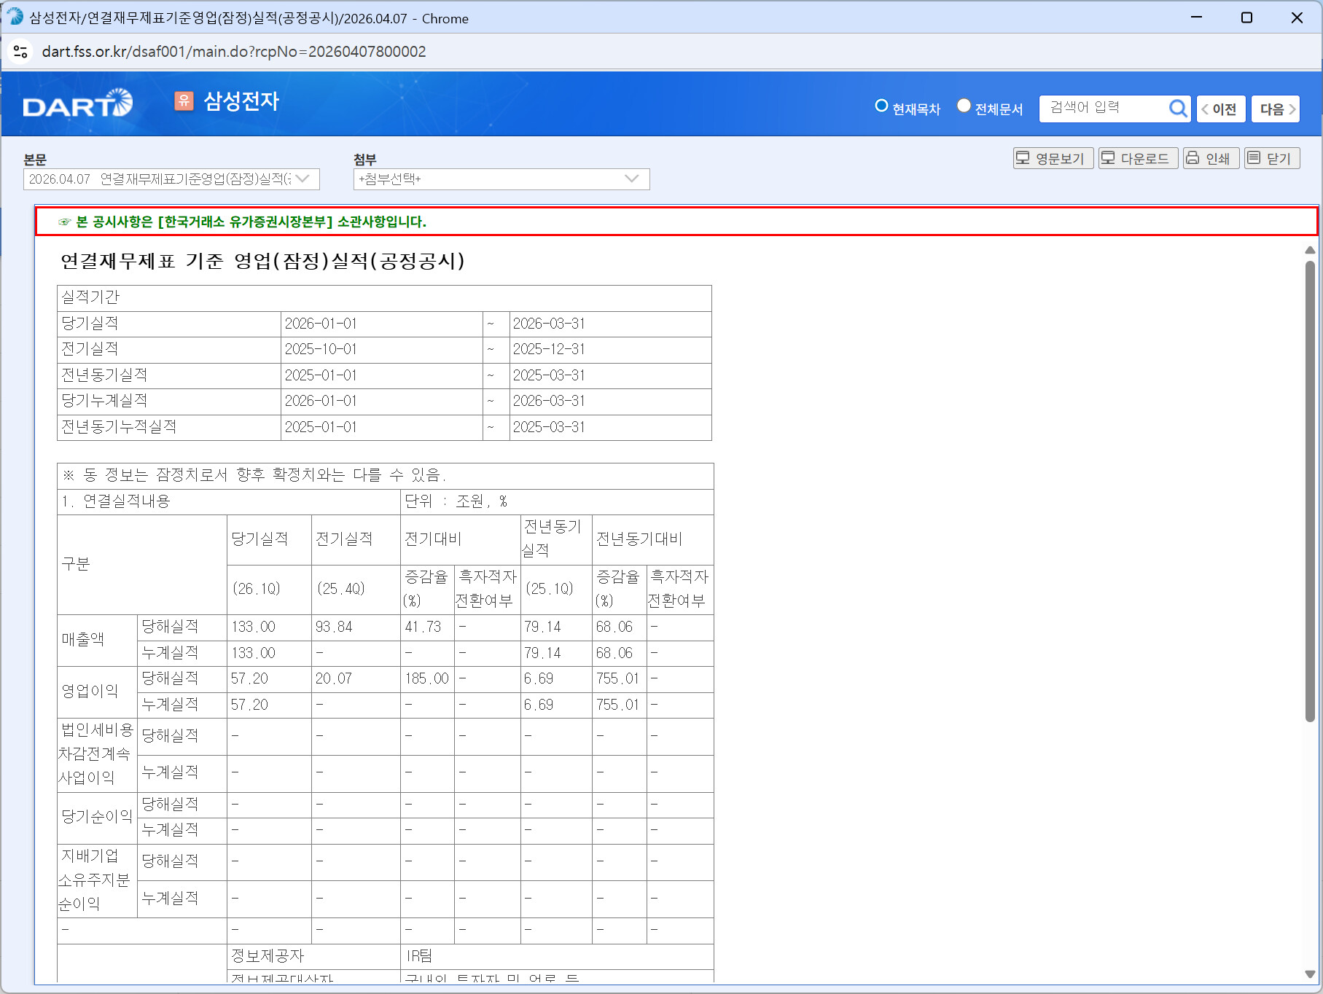The width and height of the screenshot is (1323, 994).
Task: Expand the 첨부선택 attachment dropdown
Action: pyautogui.click(x=501, y=179)
